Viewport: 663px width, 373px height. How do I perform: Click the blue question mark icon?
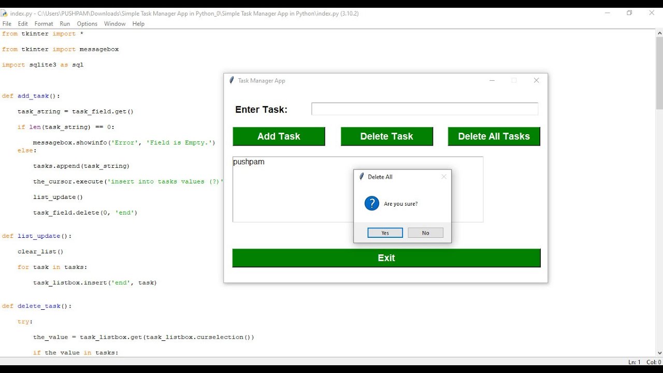point(372,204)
